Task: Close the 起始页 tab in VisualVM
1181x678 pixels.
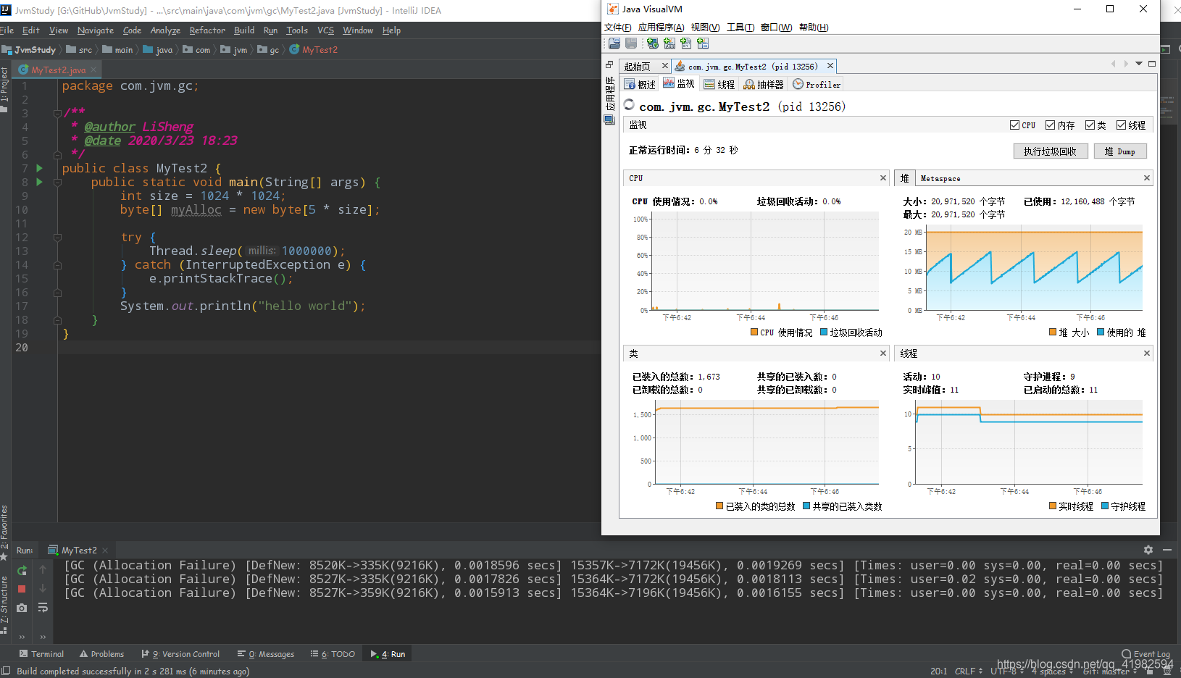Action: [664, 66]
